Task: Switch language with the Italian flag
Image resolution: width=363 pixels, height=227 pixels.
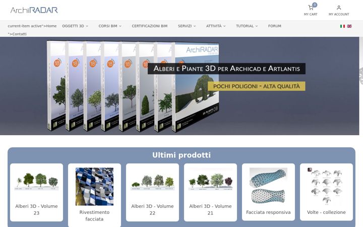Action: click(342, 26)
